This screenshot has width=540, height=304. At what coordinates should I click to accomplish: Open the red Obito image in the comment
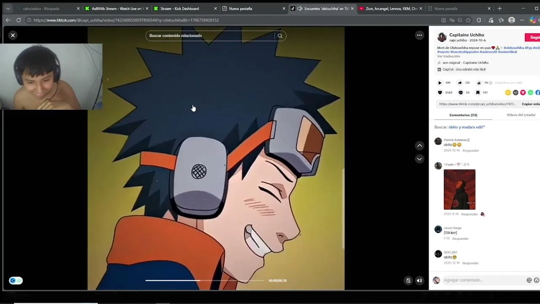[x=459, y=190]
